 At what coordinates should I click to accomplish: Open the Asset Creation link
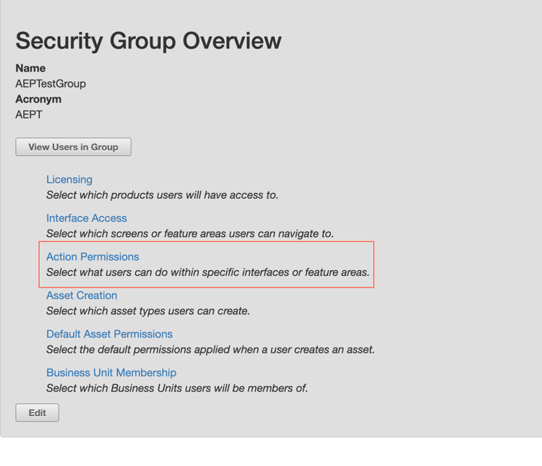[82, 295]
